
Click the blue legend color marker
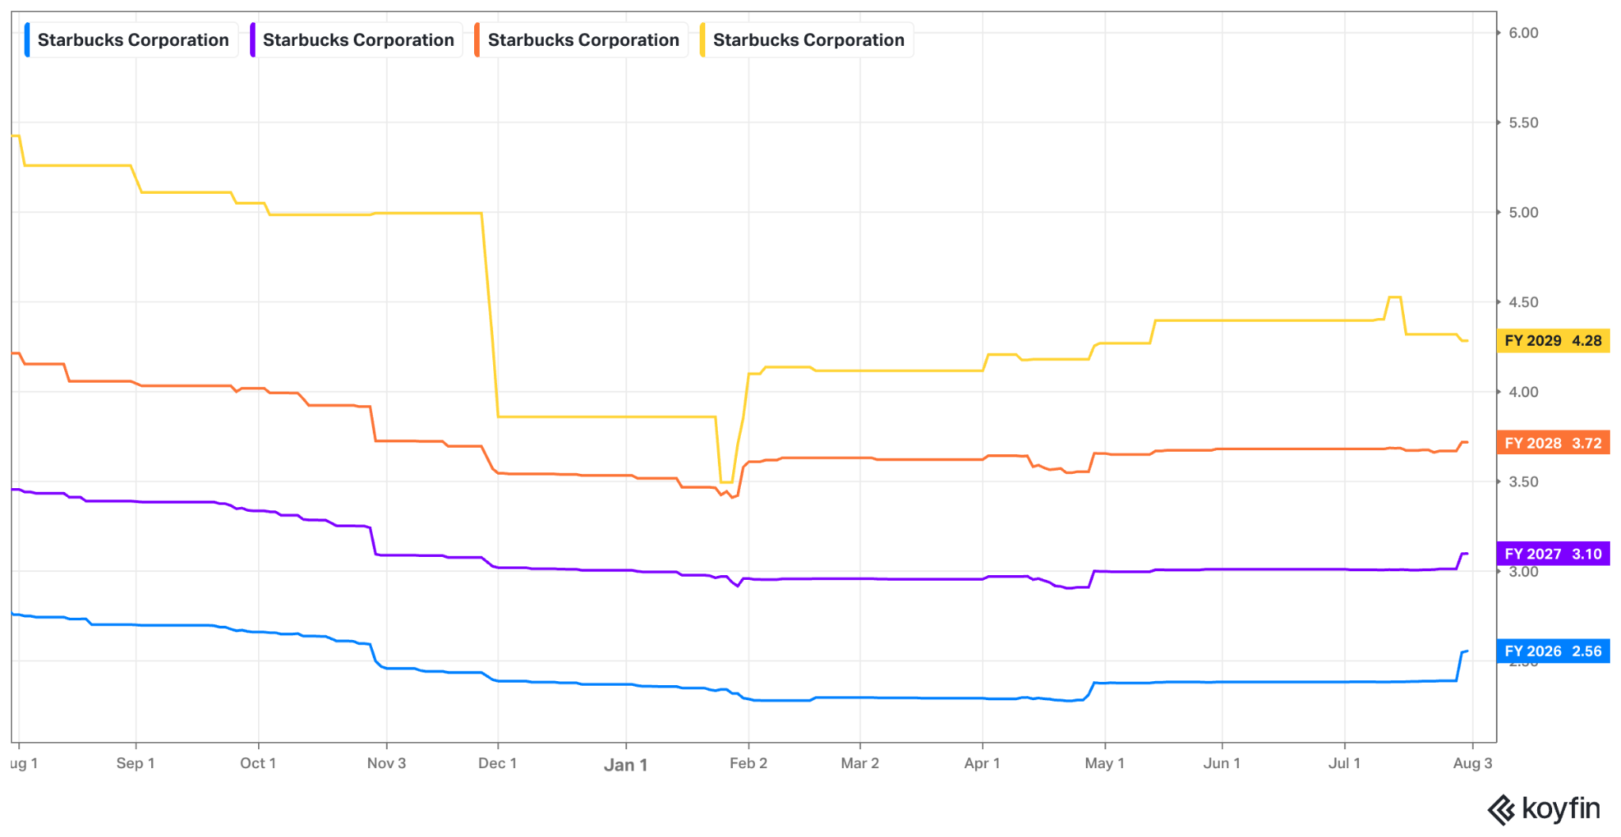coord(28,40)
